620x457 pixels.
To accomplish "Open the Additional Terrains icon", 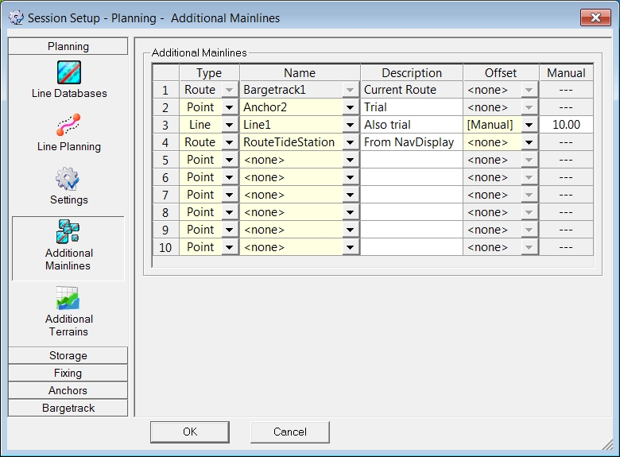I will [68, 298].
